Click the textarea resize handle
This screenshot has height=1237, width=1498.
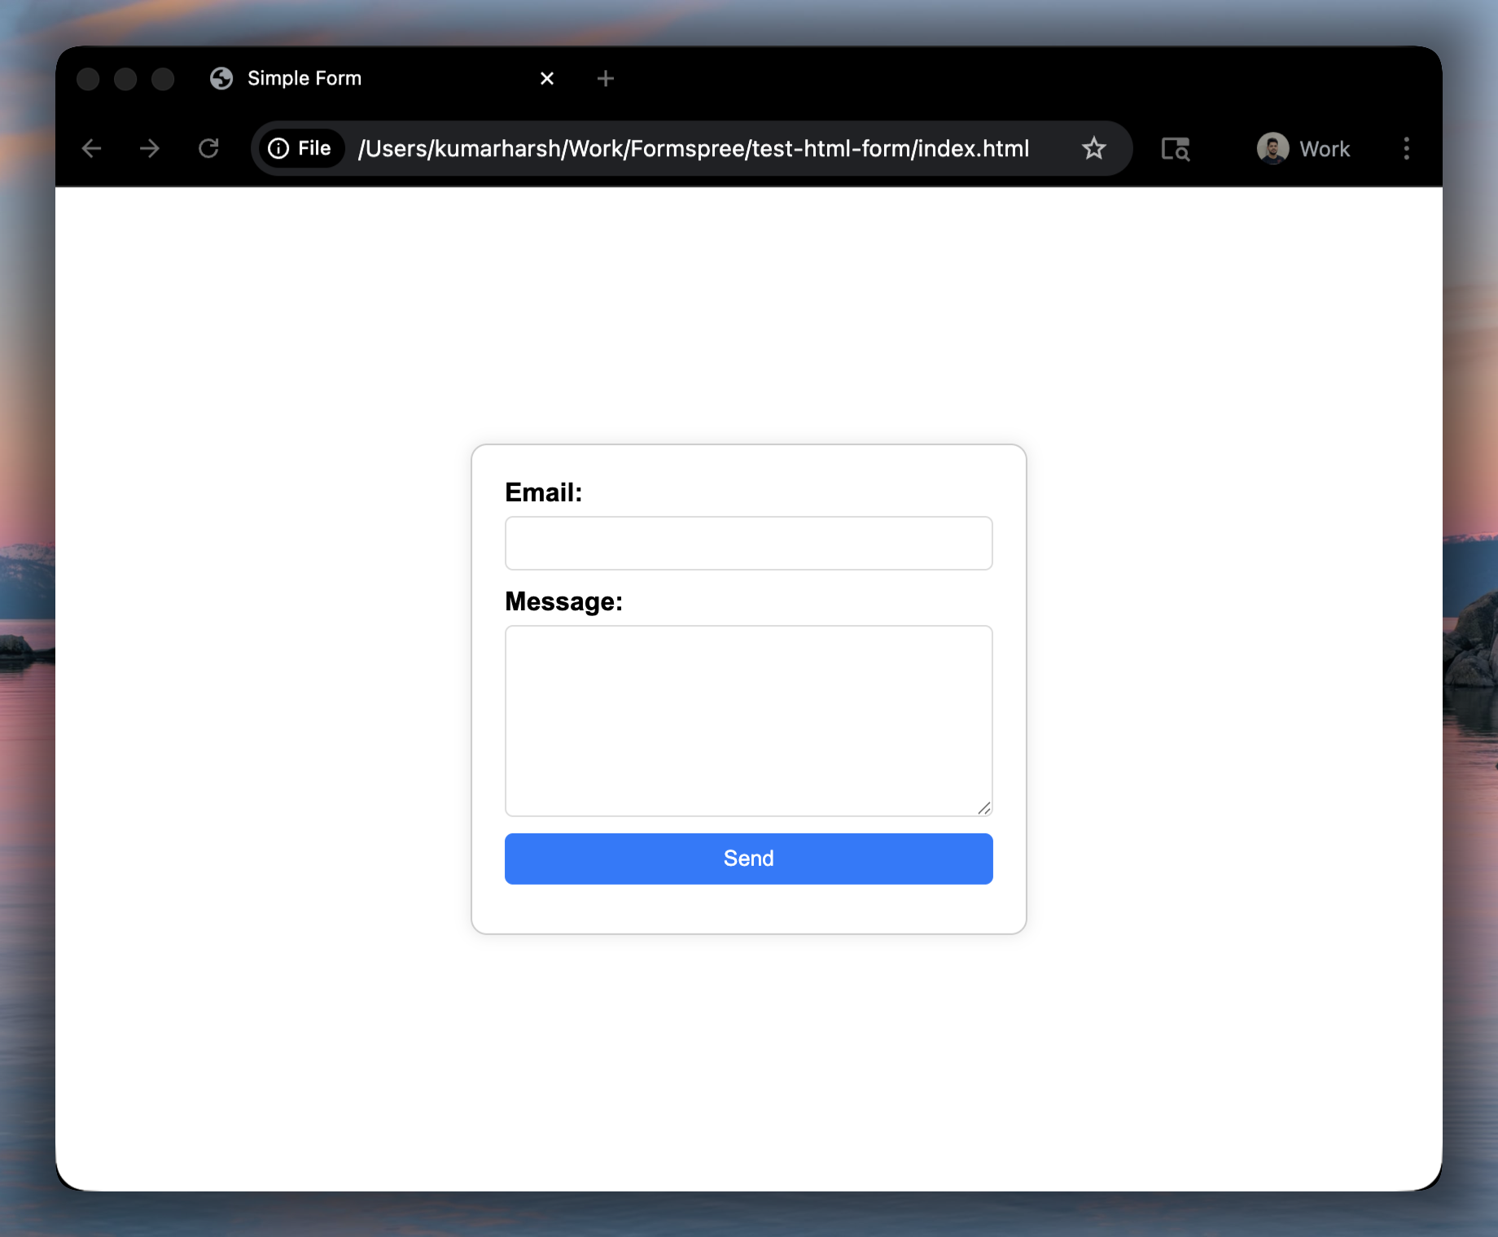coord(984,808)
